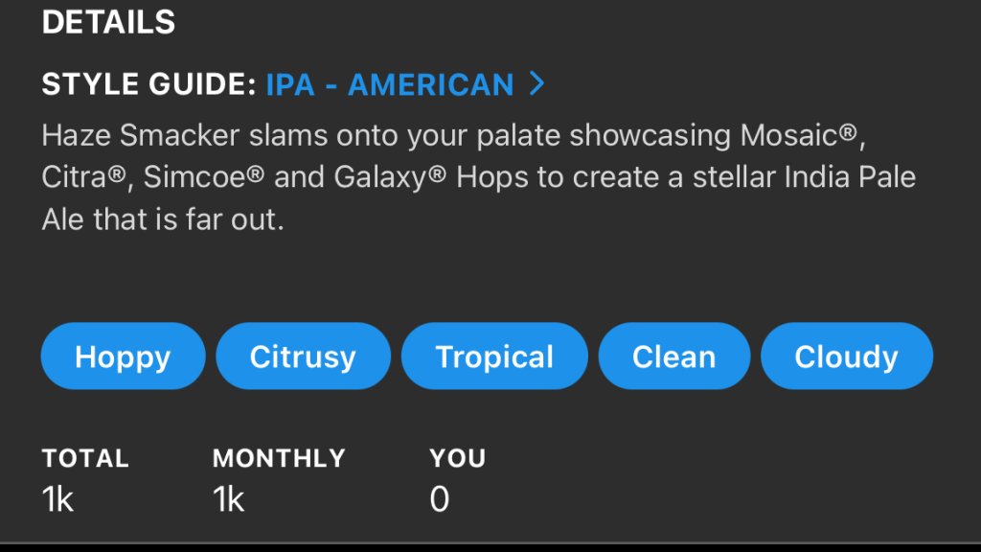Tap the Tropical flavor tag
981x552 pixels.
tap(494, 356)
